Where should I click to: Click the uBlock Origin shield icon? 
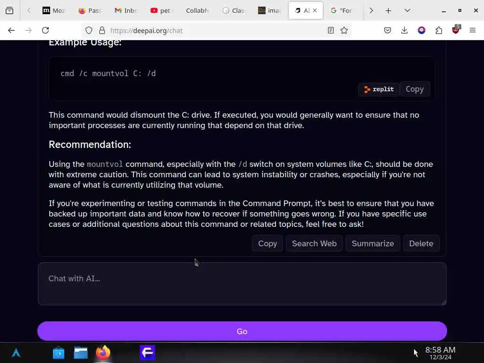456,30
